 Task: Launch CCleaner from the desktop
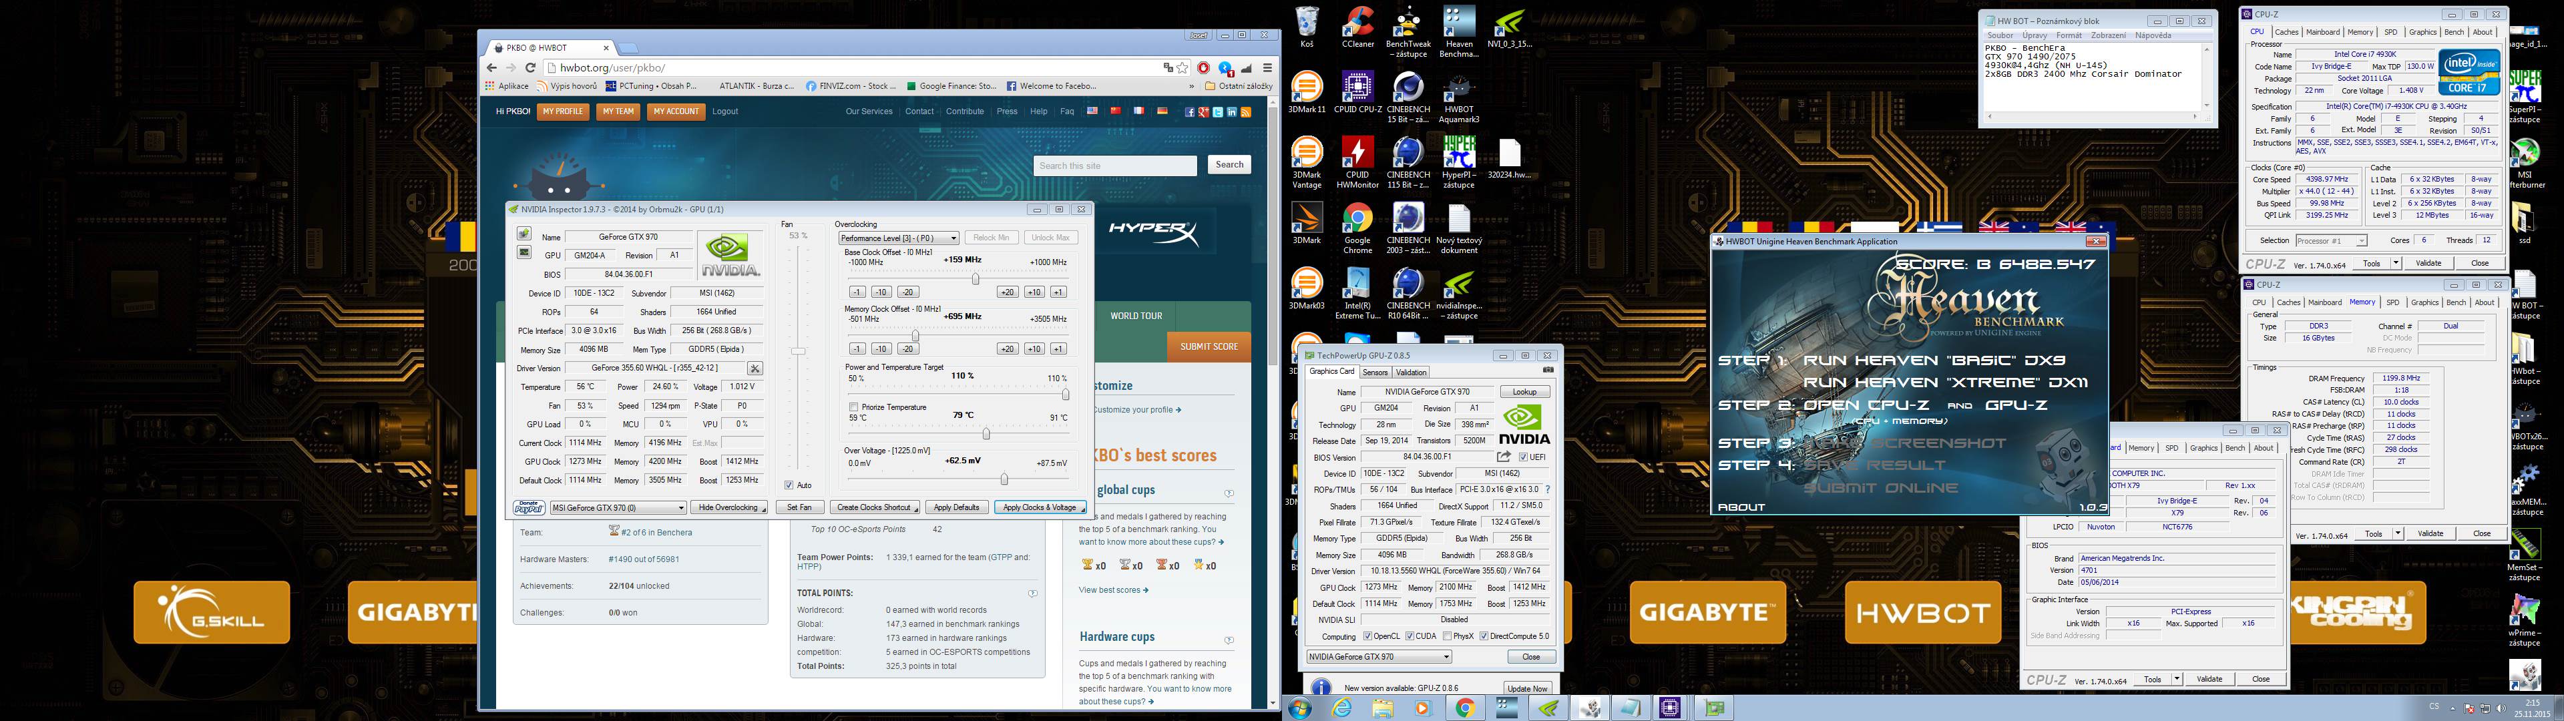coord(1357,28)
